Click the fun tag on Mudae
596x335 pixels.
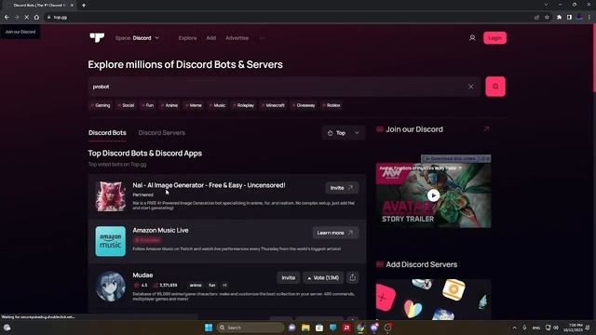pyautogui.click(x=212, y=285)
